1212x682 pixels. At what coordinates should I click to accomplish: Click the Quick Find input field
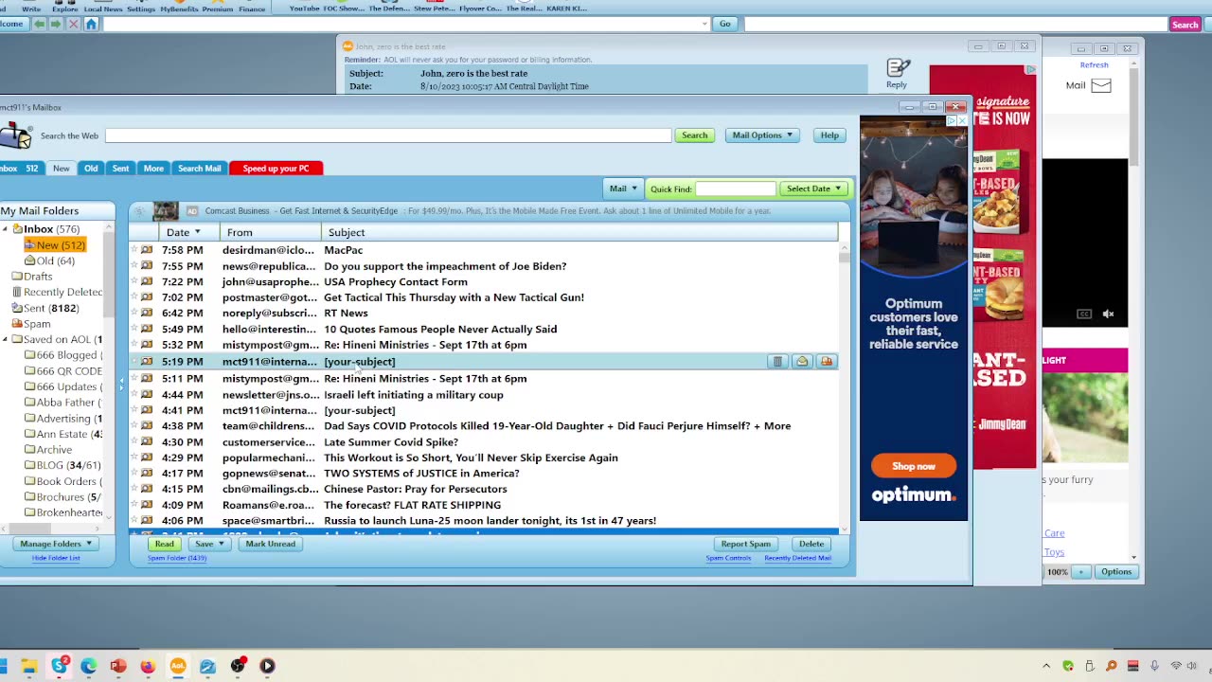(x=736, y=188)
